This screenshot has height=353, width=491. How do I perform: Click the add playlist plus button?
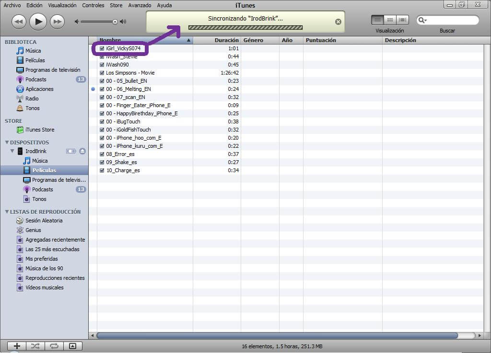(x=17, y=346)
